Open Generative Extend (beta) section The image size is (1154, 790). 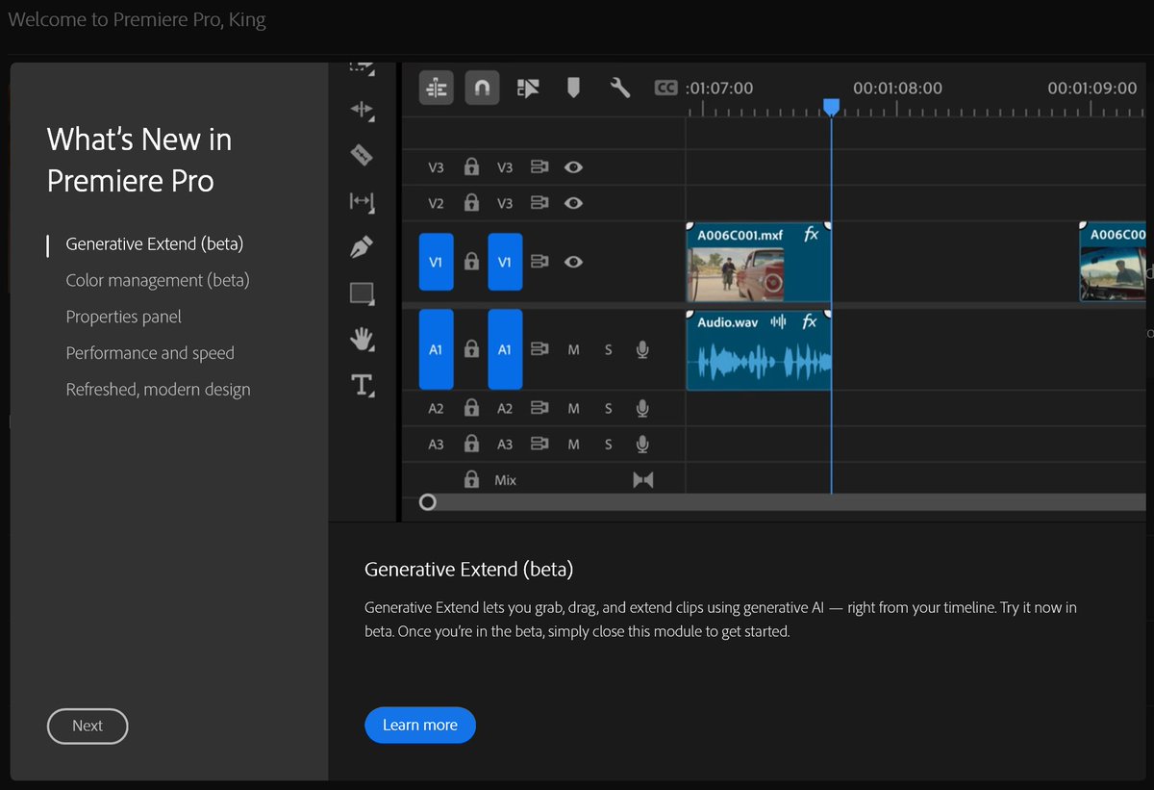(155, 244)
